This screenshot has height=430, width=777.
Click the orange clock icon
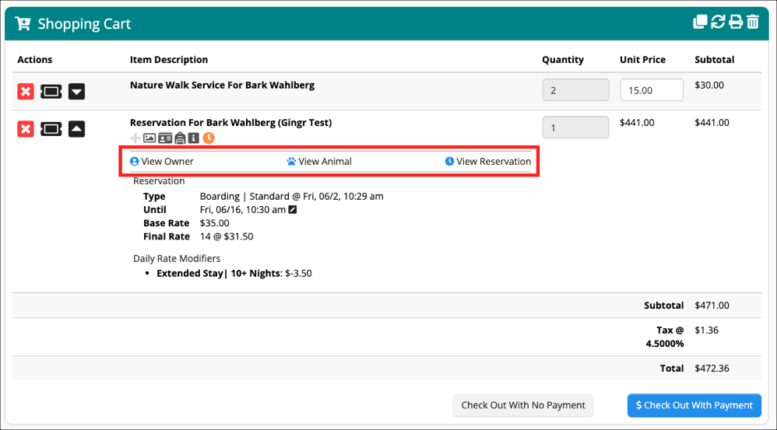point(209,138)
